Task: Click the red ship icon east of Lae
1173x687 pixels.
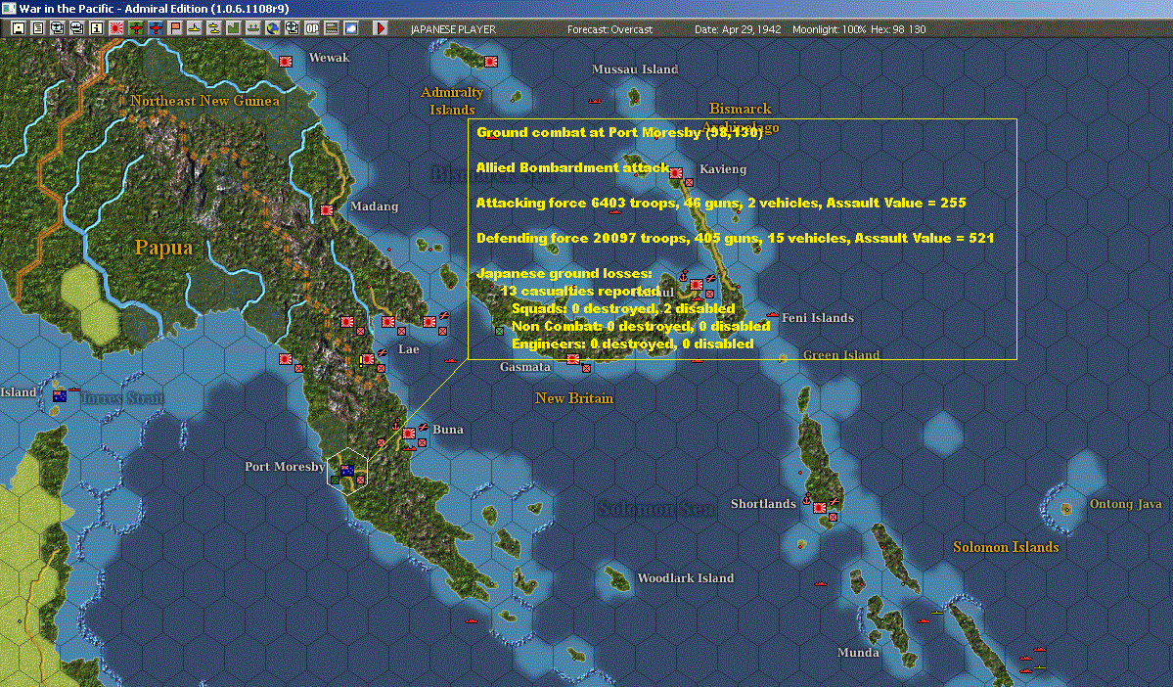Action: [x=450, y=361]
